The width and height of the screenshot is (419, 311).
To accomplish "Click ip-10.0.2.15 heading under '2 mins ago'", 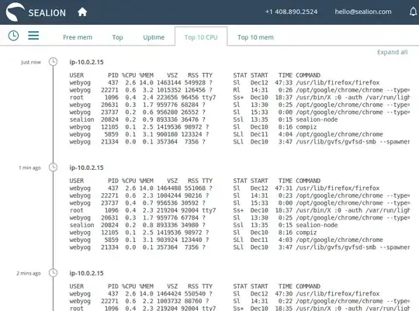I will click(x=86, y=273).
